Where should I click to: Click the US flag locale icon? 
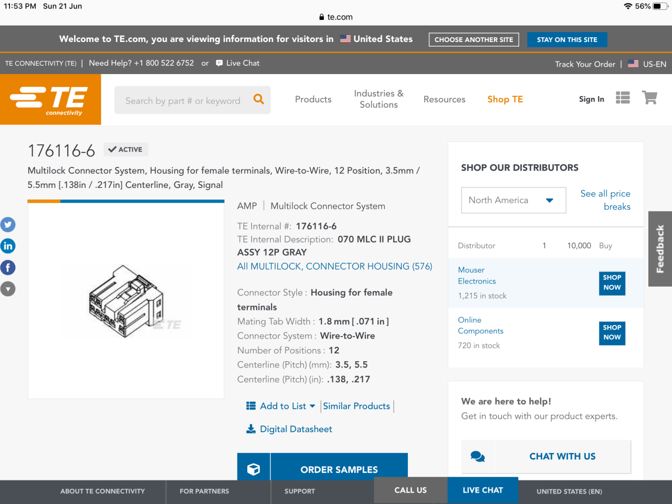pos(633,64)
